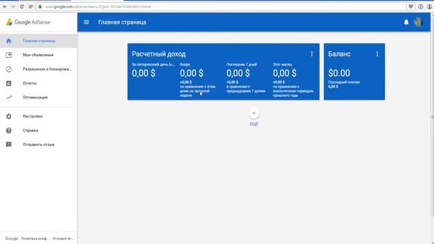Click the Расчетный доход card title
The height and width of the screenshot is (244, 434).
coord(159,54)
